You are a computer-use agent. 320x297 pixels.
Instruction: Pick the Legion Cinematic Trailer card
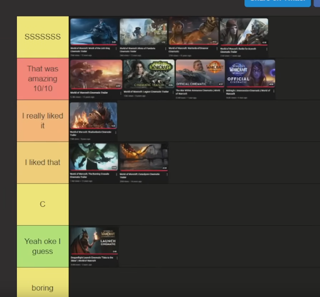(149, 79)
